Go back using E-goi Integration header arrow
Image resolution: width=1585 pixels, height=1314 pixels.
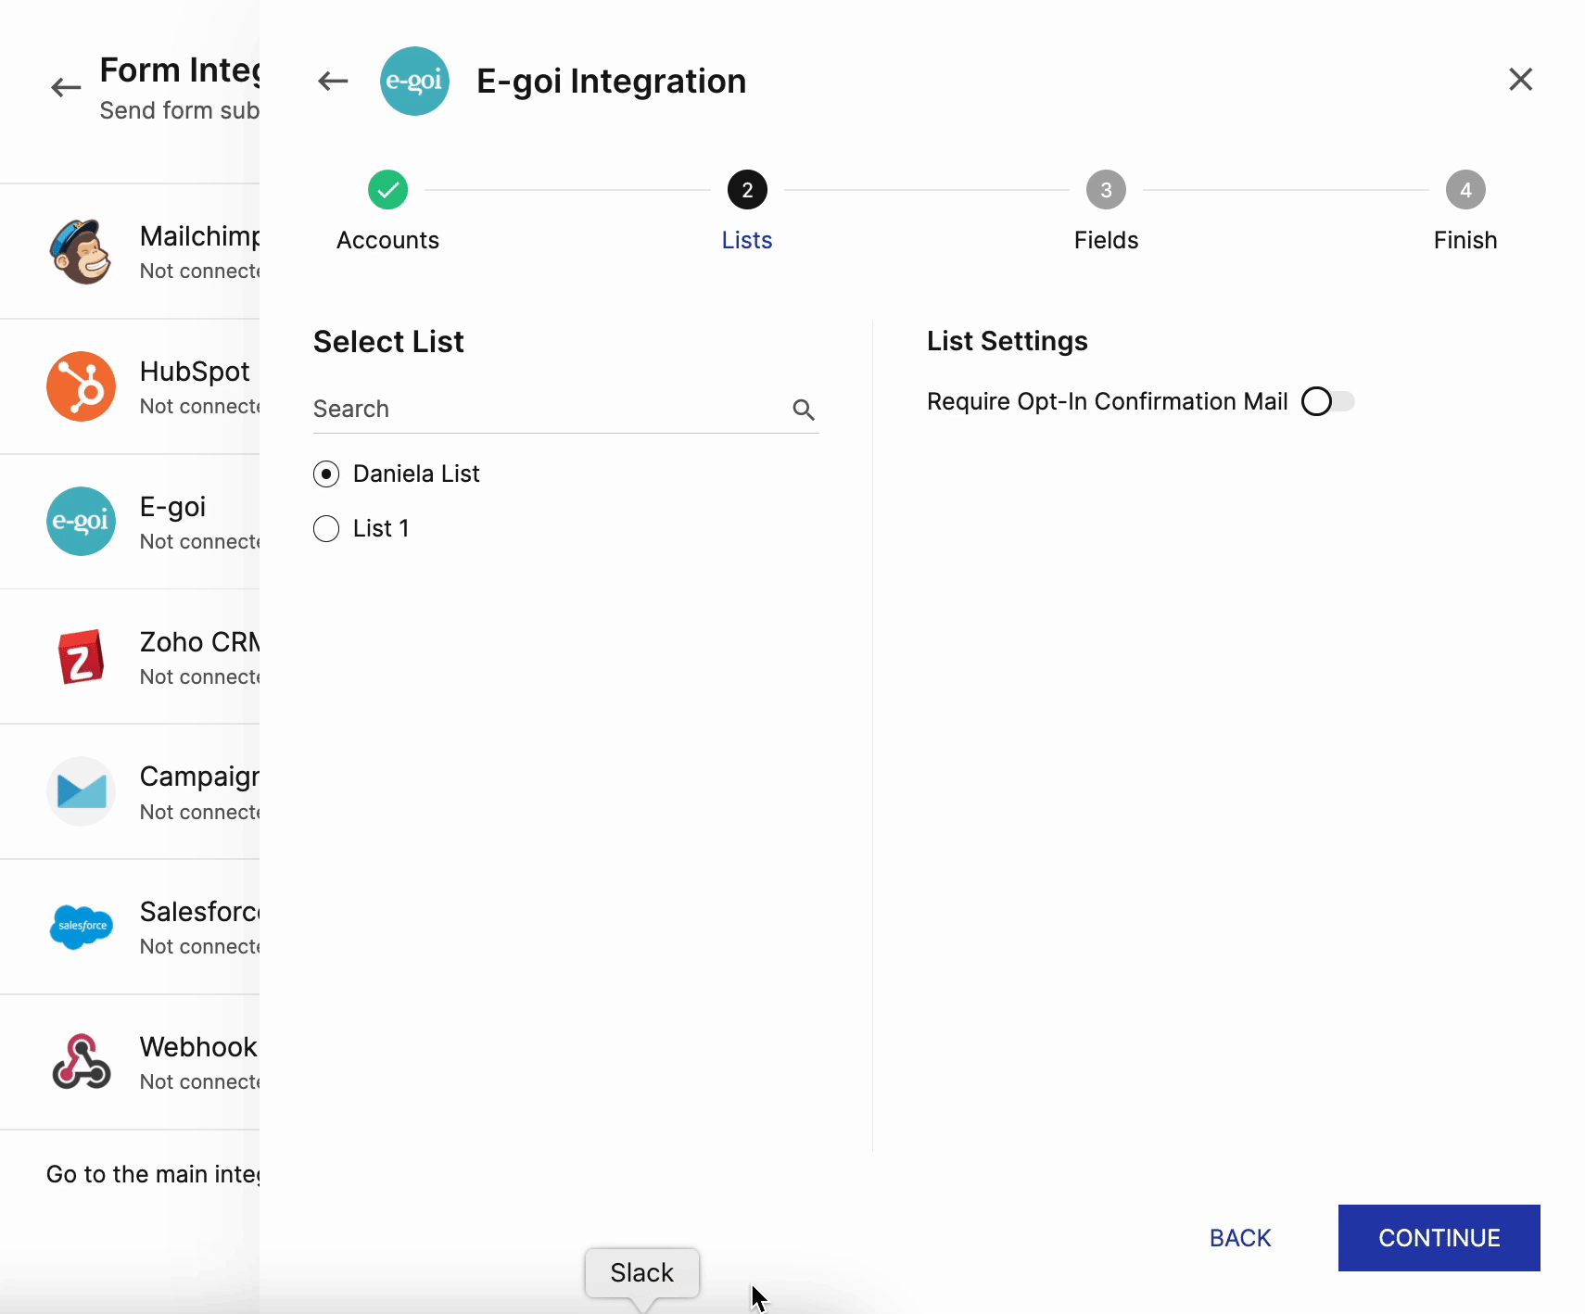[333, 82]
